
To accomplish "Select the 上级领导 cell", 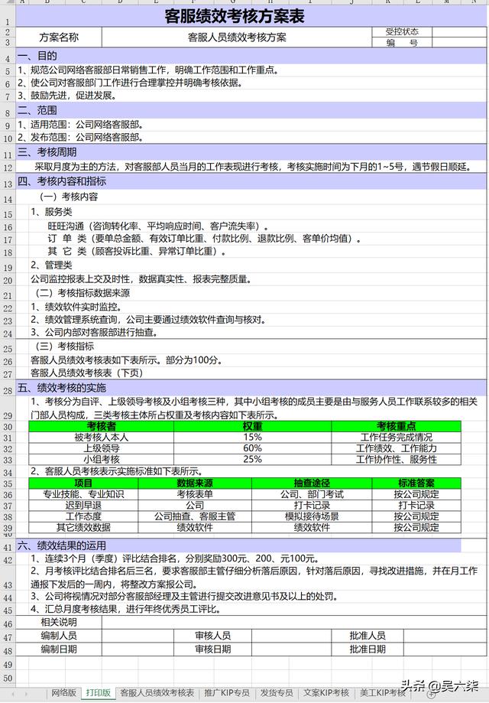I will [101, 448].
